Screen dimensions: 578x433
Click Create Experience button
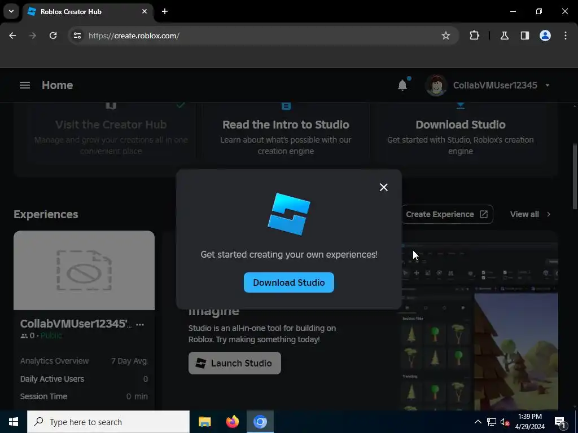point(447,214)
